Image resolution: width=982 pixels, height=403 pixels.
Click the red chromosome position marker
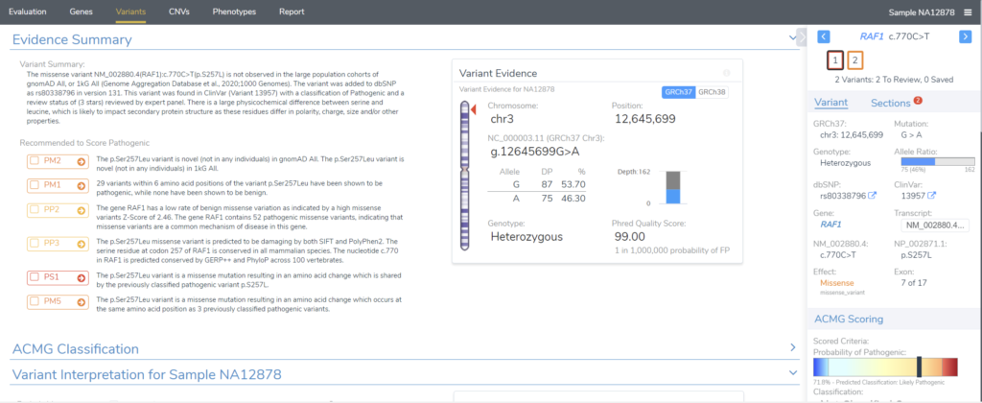tap(474, 110)
